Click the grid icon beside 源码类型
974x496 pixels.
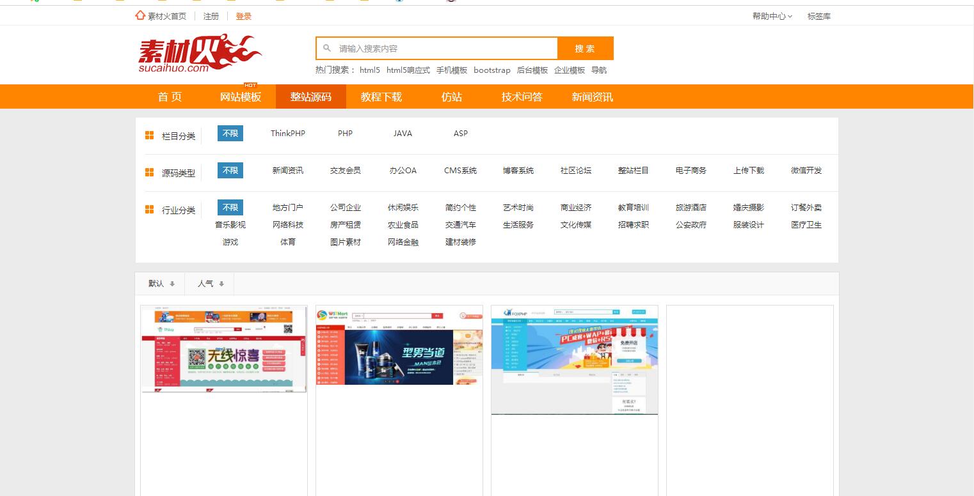pyautogui.click(x=149, y=172)
